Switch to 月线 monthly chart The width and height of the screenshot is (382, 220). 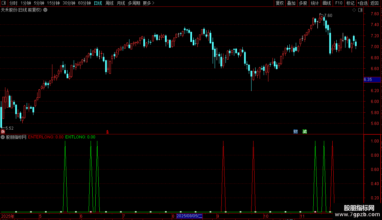coord(121,3)
